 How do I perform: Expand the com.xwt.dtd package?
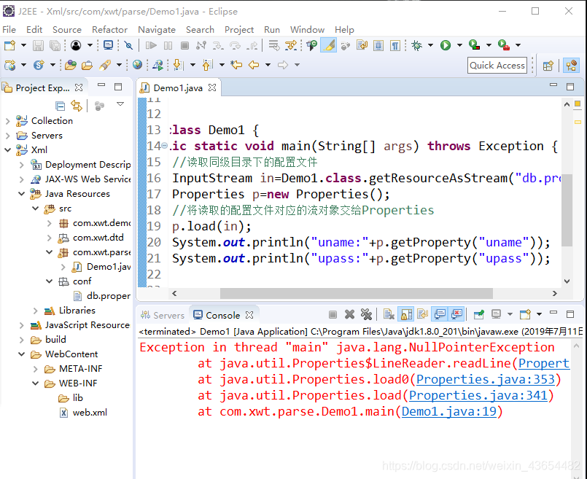click(50, 238)
